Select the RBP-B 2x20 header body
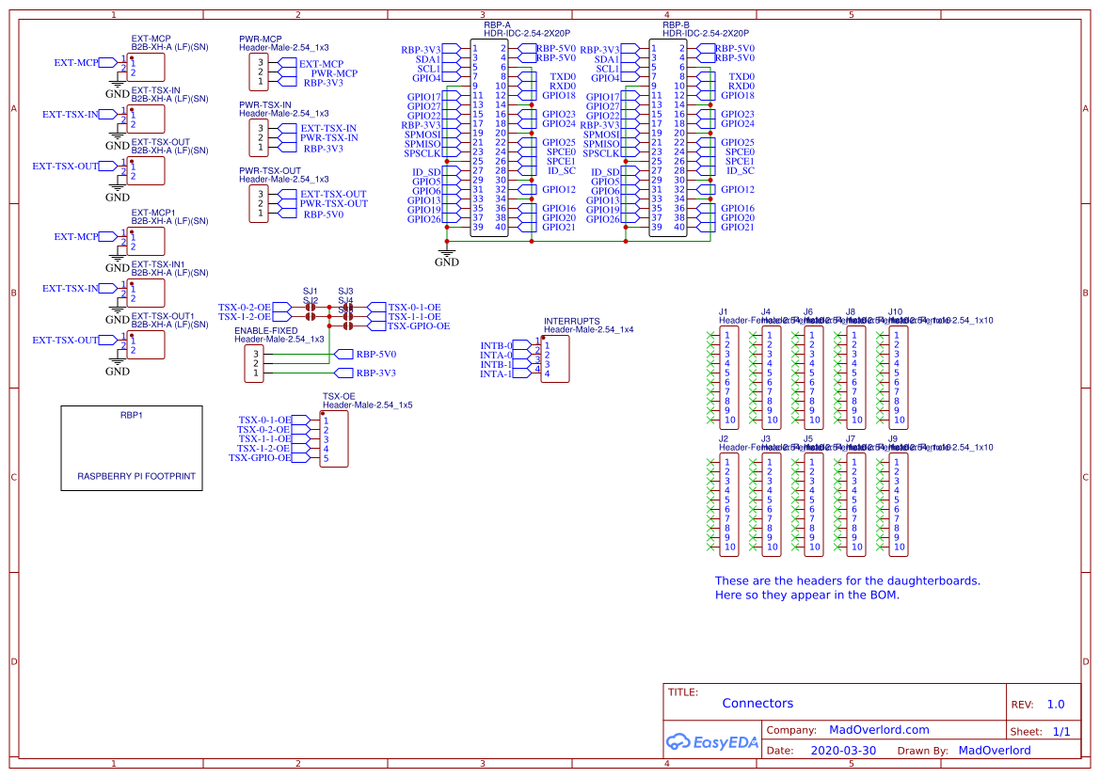1100x778 pixels. pyautogui.click(x=667, y=137)
